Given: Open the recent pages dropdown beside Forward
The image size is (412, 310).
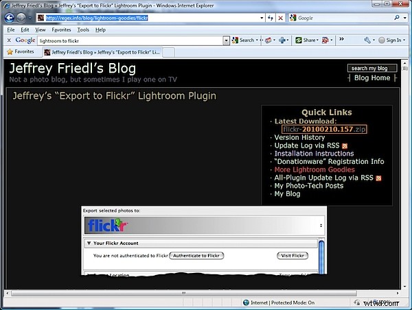Looking at the screenshot, I should point(30,18).
